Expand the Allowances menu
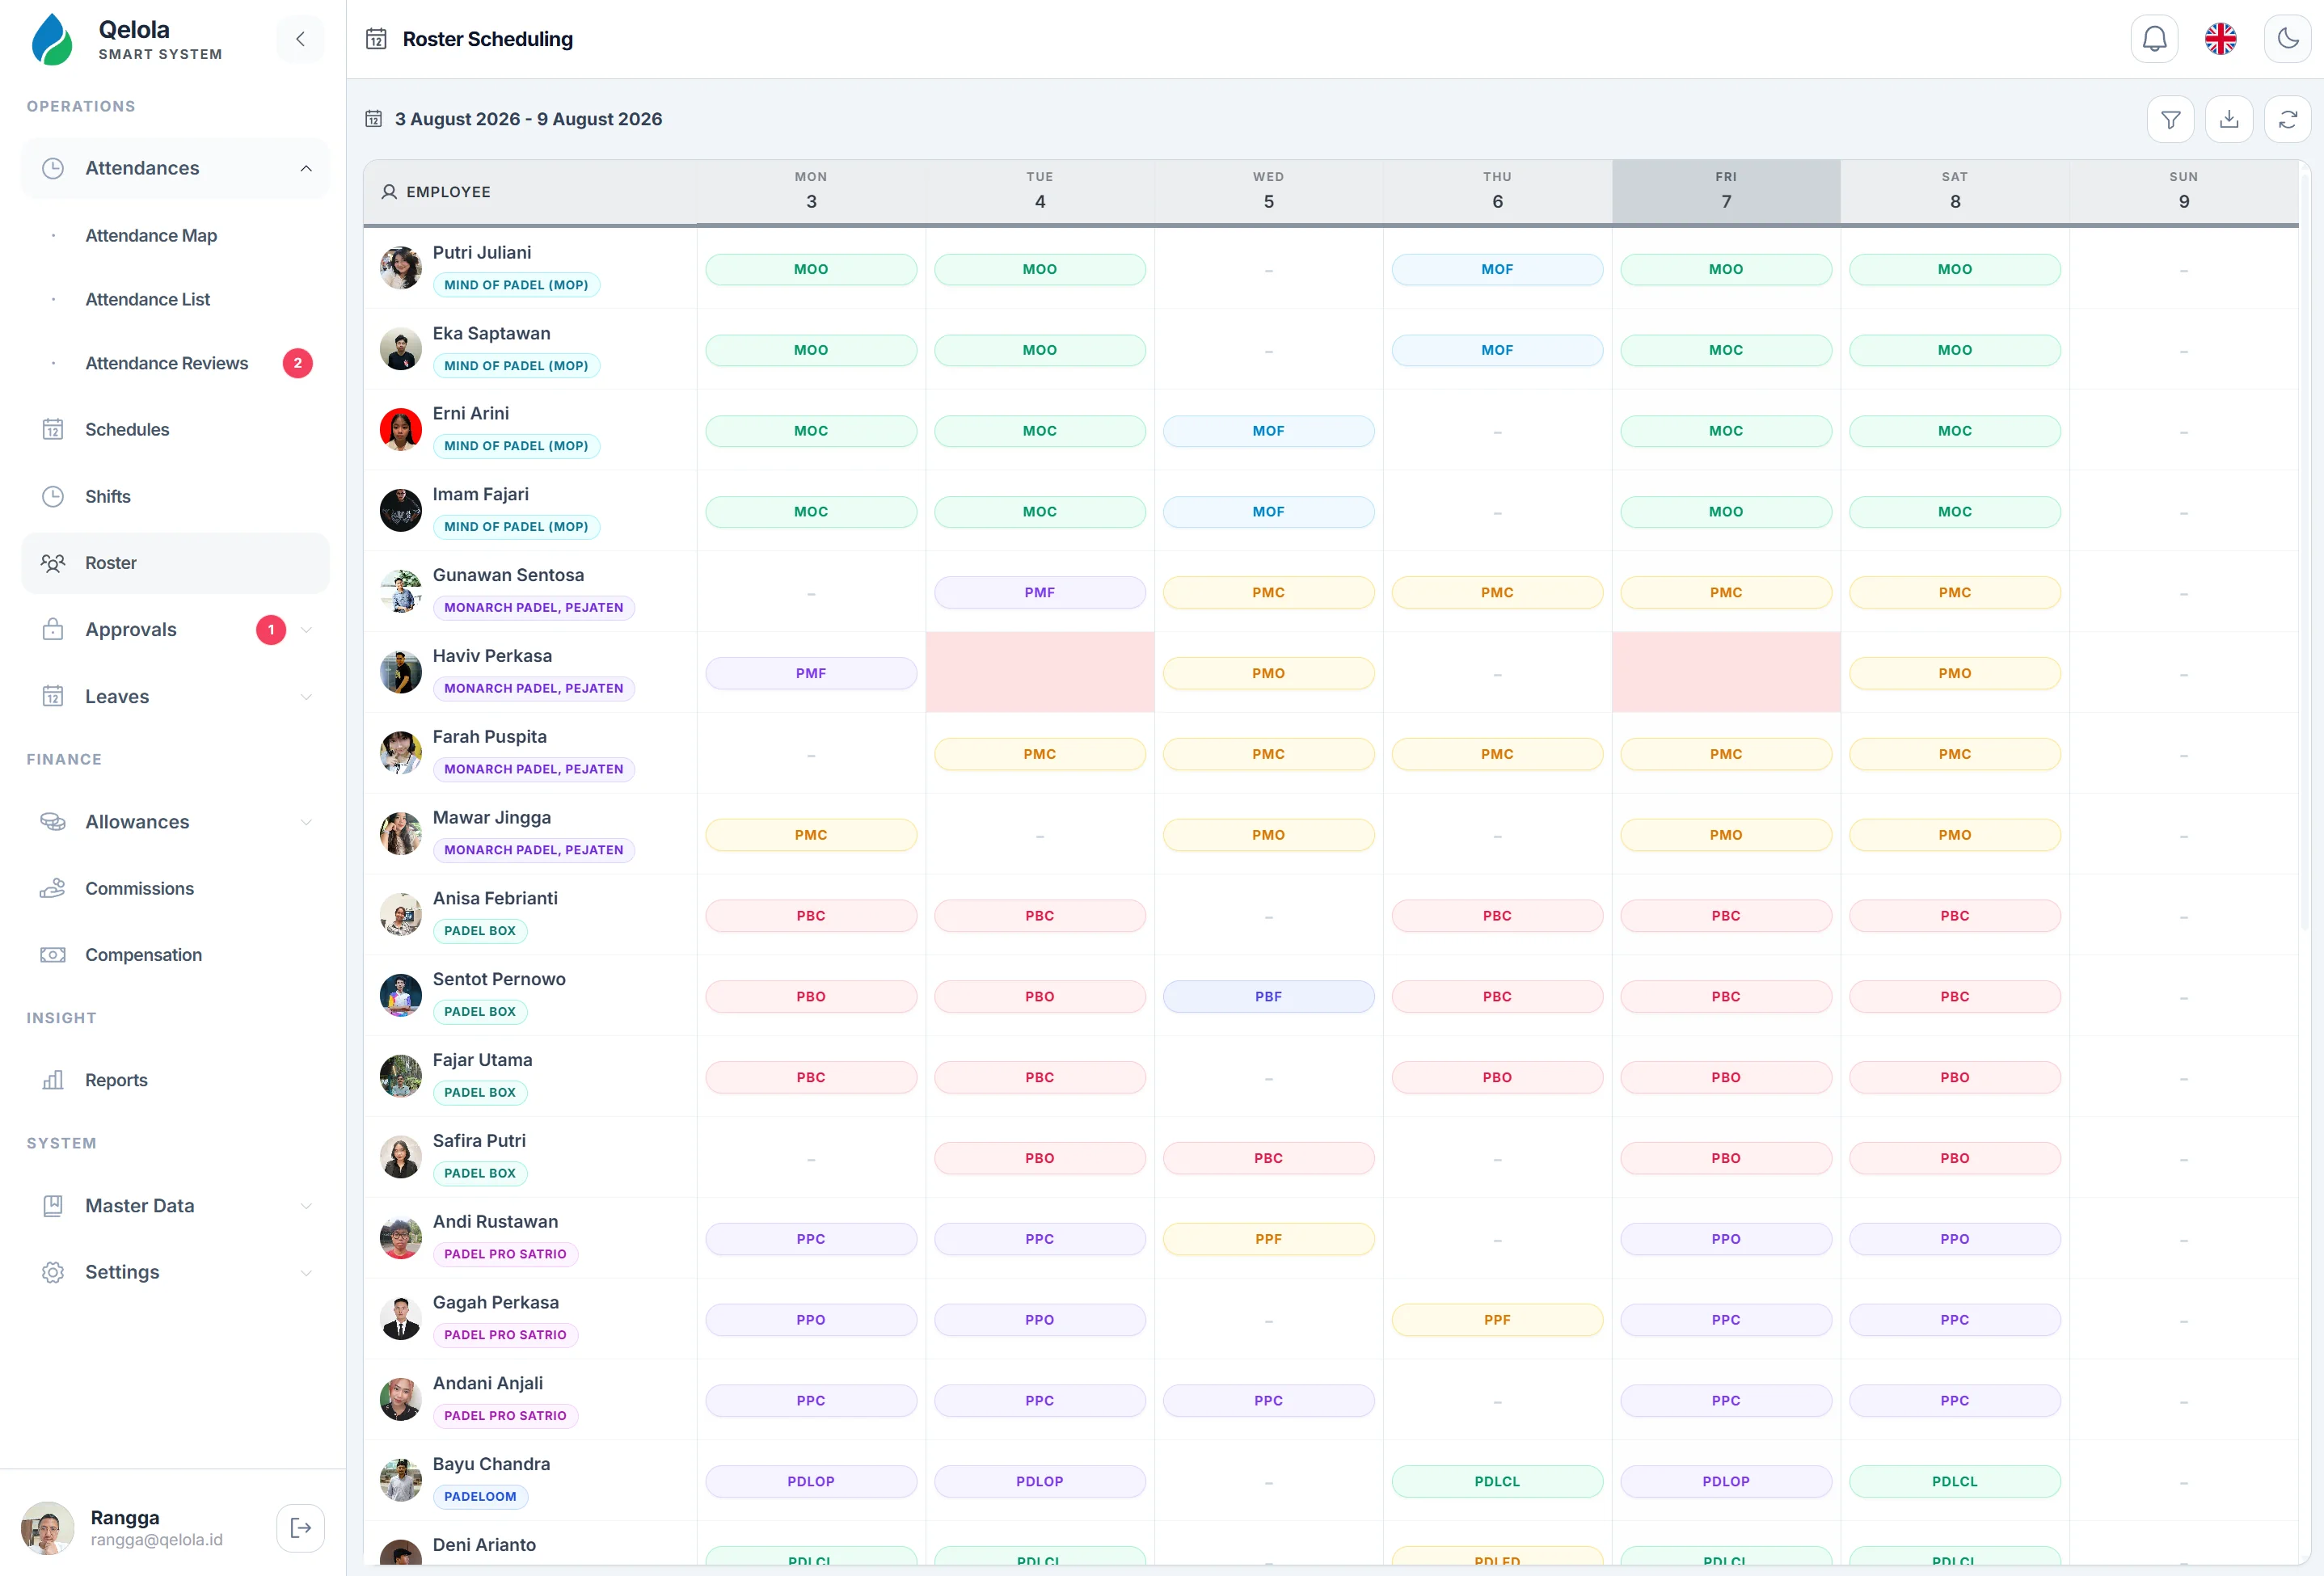The image size is (2324, 1576). pyautogui.click(x=175, y=822)
